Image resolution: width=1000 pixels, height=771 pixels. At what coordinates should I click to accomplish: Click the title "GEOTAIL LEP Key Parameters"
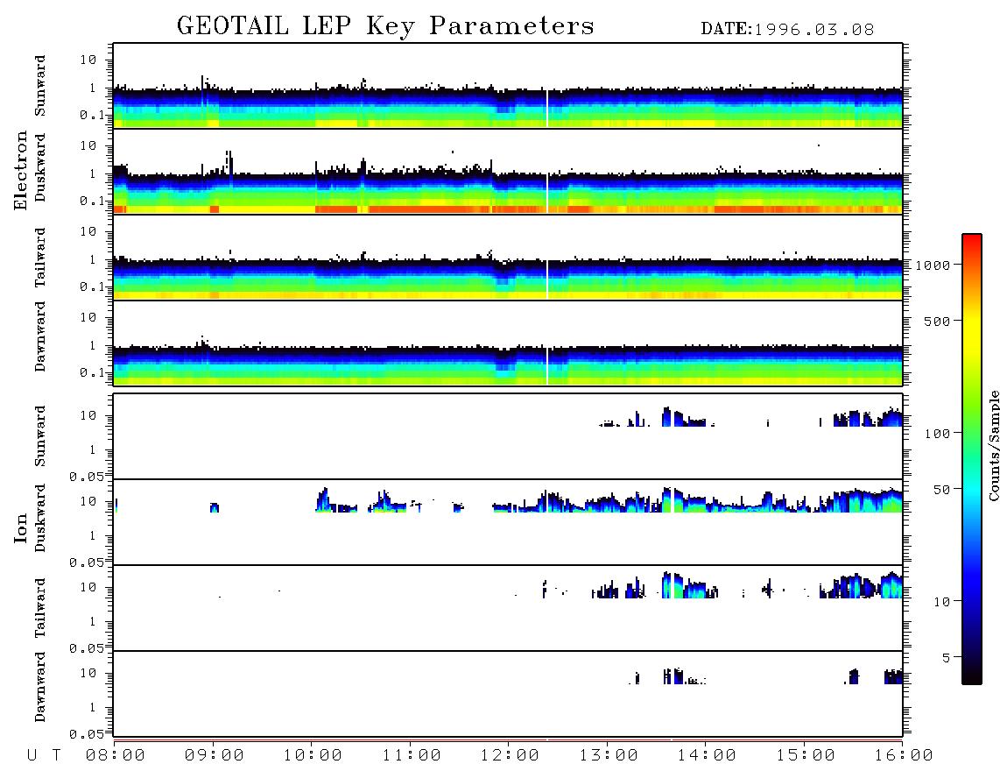click(x=385, y=26)
